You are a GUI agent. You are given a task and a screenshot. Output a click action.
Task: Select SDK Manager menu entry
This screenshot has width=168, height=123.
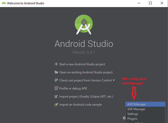click(145, 109)
